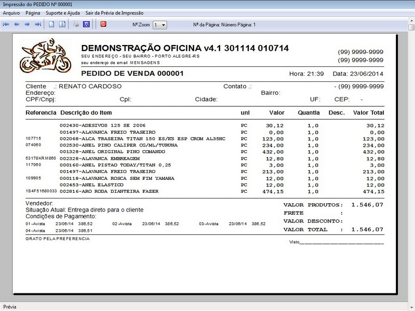Click total 432,00 in Valor Total column
Screen dimensions: 415x311
coord(374,152)
